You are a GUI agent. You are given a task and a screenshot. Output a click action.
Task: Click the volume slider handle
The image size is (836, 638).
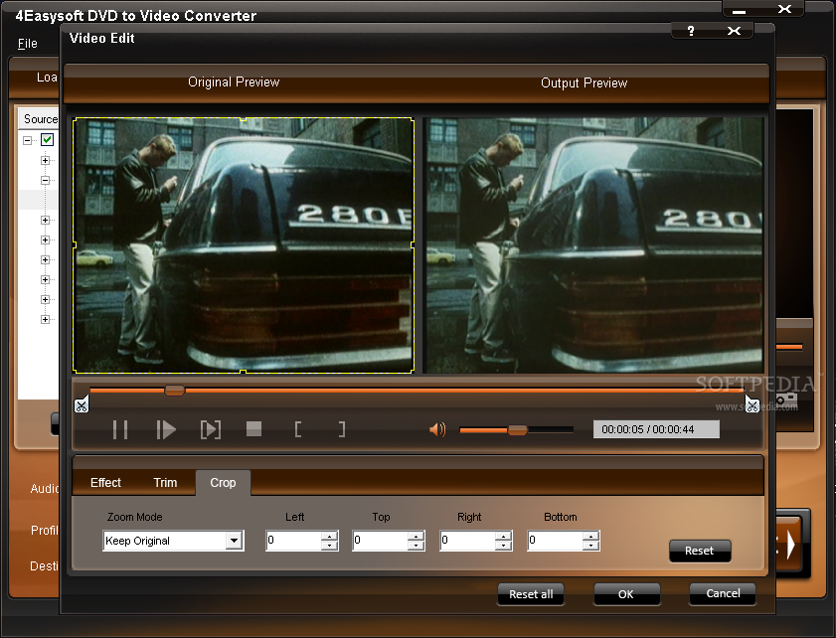point(517,430)
